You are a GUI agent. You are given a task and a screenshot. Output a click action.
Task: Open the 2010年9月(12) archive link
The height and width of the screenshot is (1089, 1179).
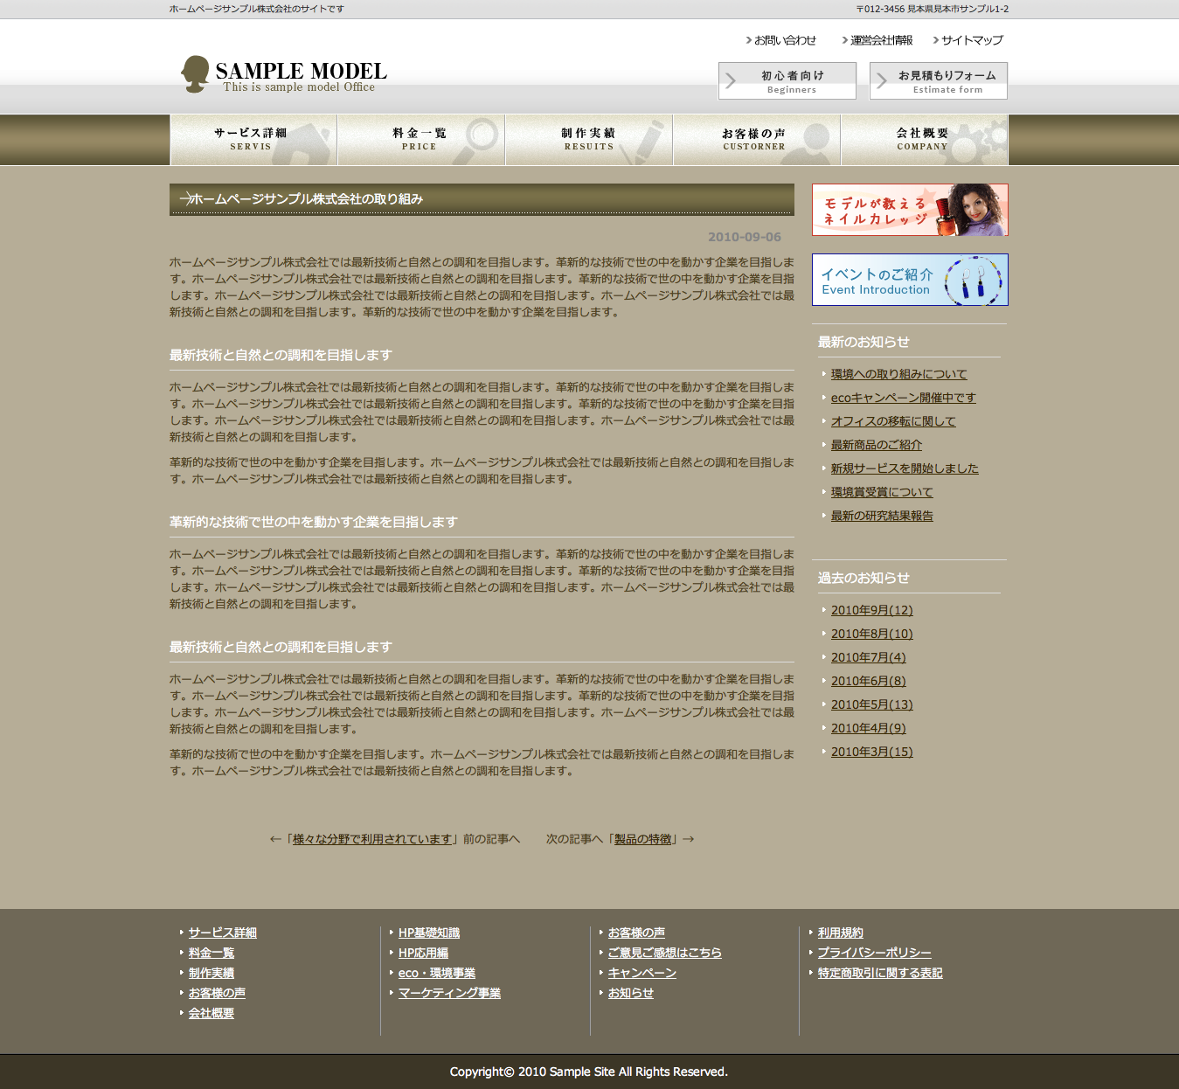point(871,610)
